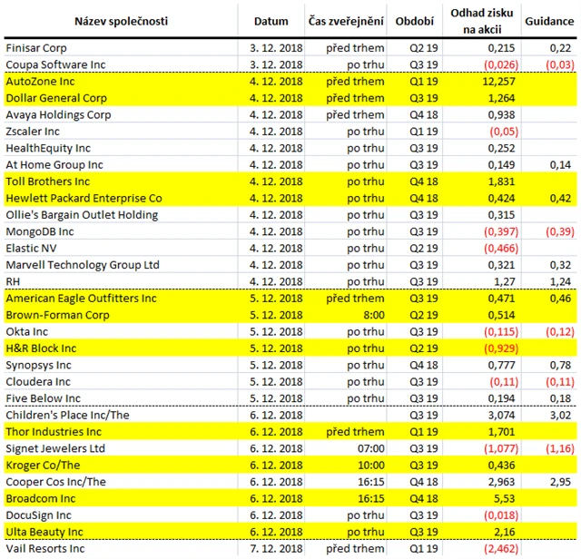Click the 'Odhad zisku na akcii' header
The width and height of the screenshot is (581, 559).
click(x=482, y=21)
